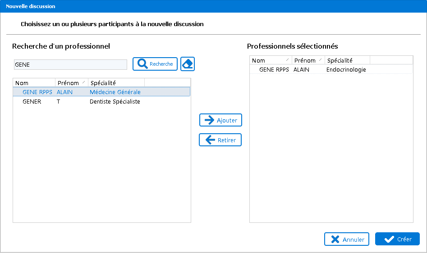Click the eraser icon to clear search
This screenshot has width=427, height=253.
[x=188, y=64]
